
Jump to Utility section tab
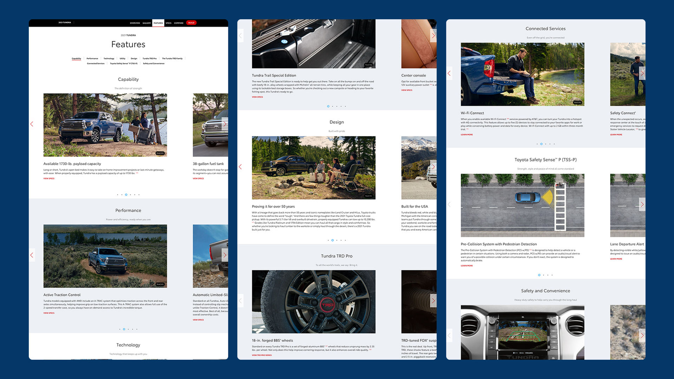coord(123,59)
